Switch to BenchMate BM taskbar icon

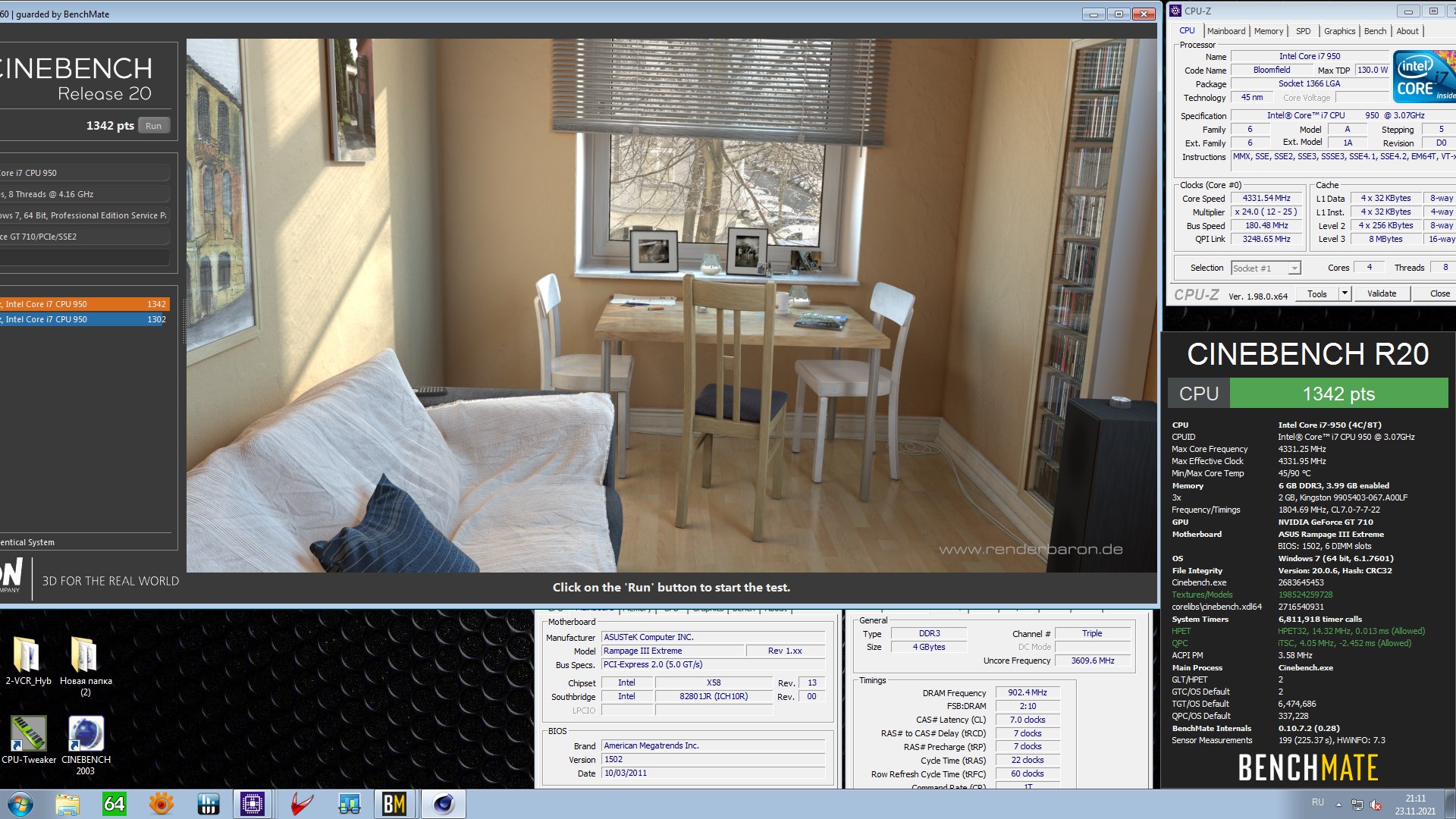[394, 804]
